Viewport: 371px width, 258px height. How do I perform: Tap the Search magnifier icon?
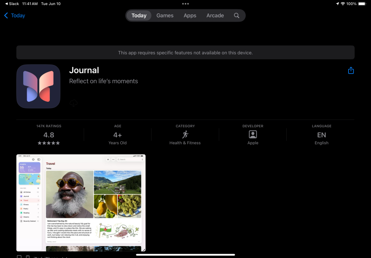click(237, 15)
